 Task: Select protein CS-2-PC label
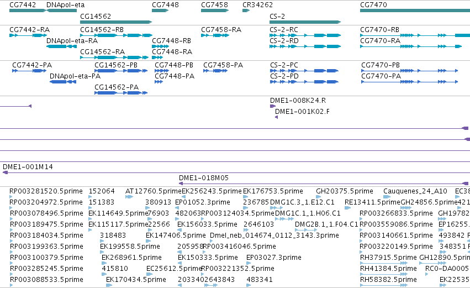coord(284,65)
